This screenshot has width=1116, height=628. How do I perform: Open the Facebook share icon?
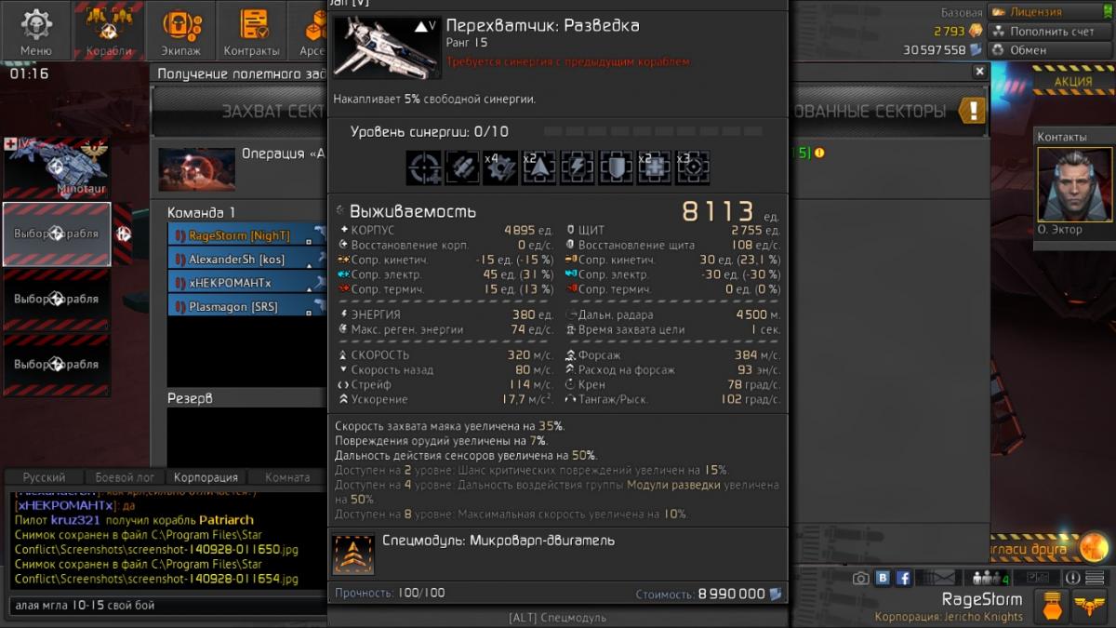pos(903,578)
